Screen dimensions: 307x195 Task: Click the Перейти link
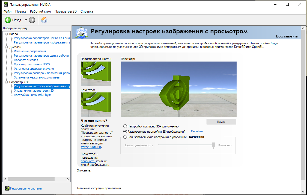tap(197, 132)
